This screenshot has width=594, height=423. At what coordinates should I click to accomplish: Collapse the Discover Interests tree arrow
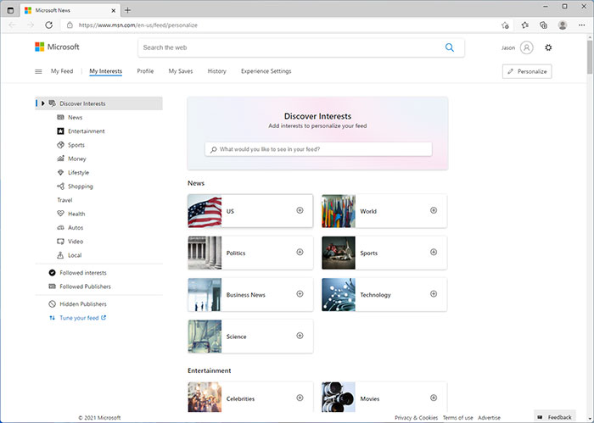click(x=42, y=103)
